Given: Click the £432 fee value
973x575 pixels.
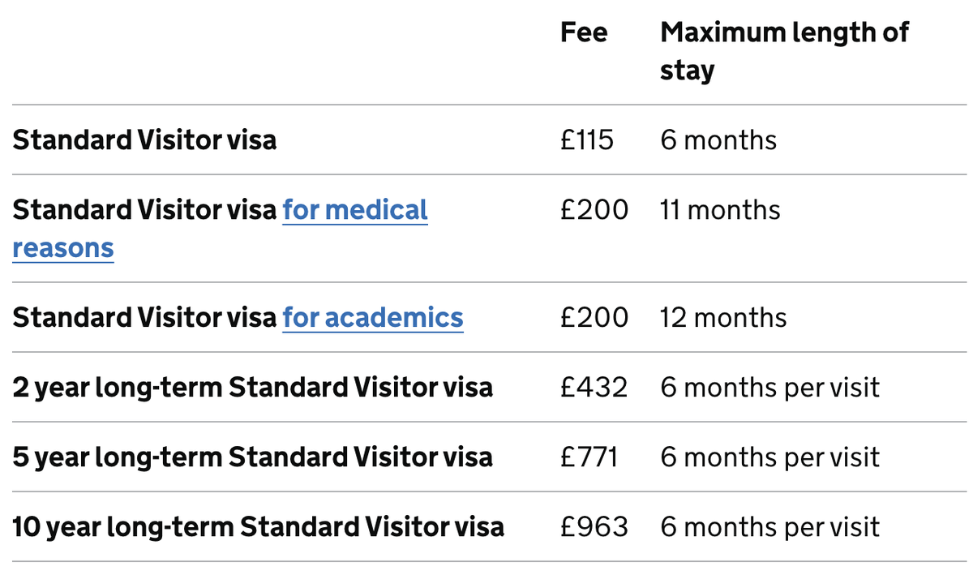Looking at the screenshot, I should point(594,387).
